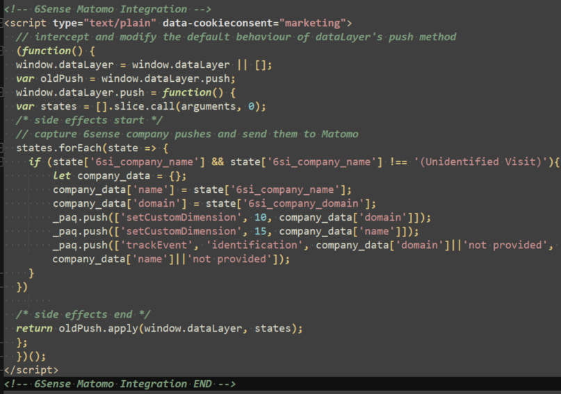The image size is (561, 394).
Task: Collapse the fold marker at the 'if (state[' line
Action: [x=1, y=162]
